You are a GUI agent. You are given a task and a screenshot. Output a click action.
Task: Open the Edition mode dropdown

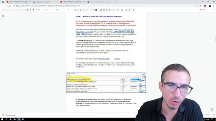point(205,10)
